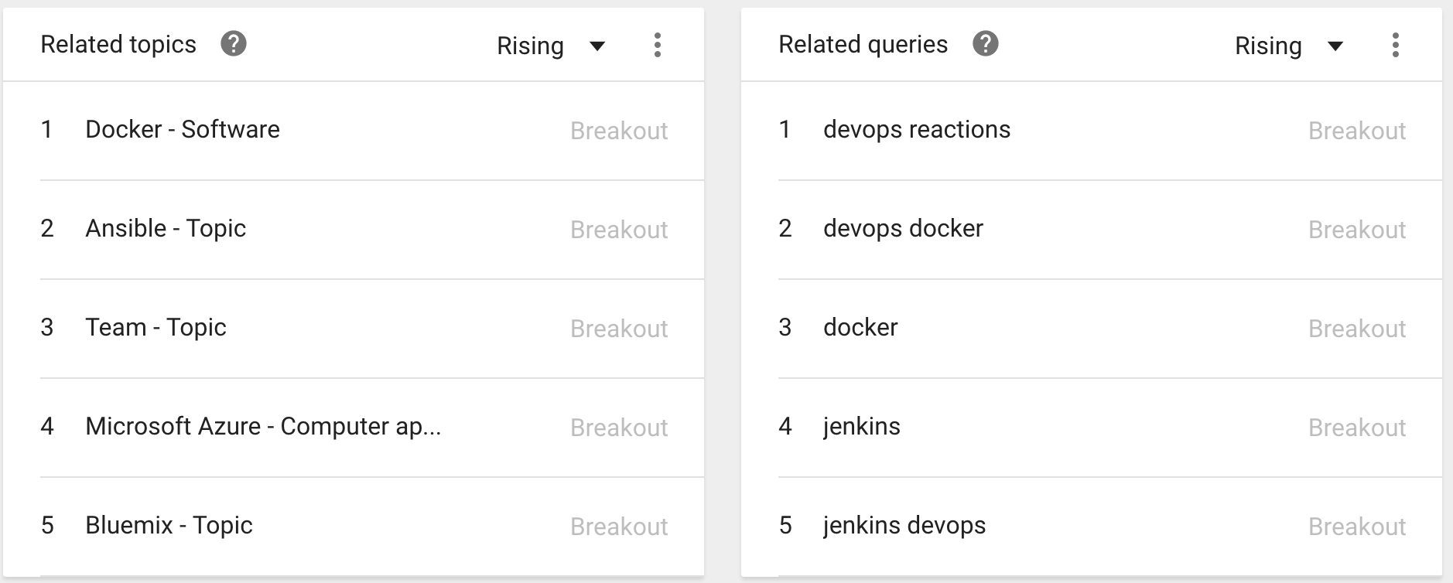Click the help icon beside Related queries
Image resolution: width=1453 pixels, height=583 pixels.
point(985,44)
